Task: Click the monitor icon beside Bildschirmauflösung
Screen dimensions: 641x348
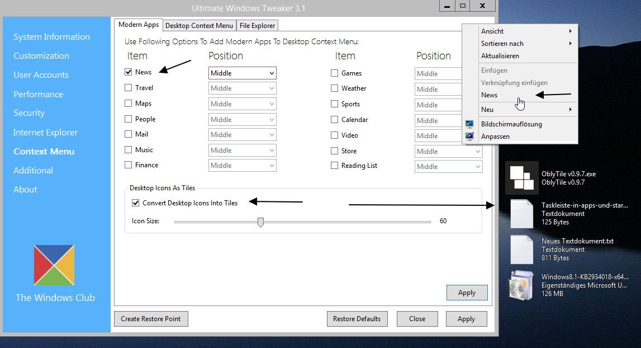Action: click(x=469, y=124)
